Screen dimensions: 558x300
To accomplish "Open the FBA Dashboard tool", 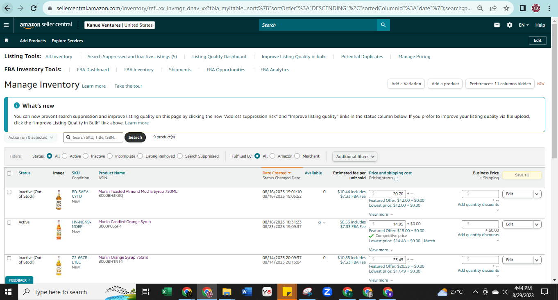I will coord(93,70).
